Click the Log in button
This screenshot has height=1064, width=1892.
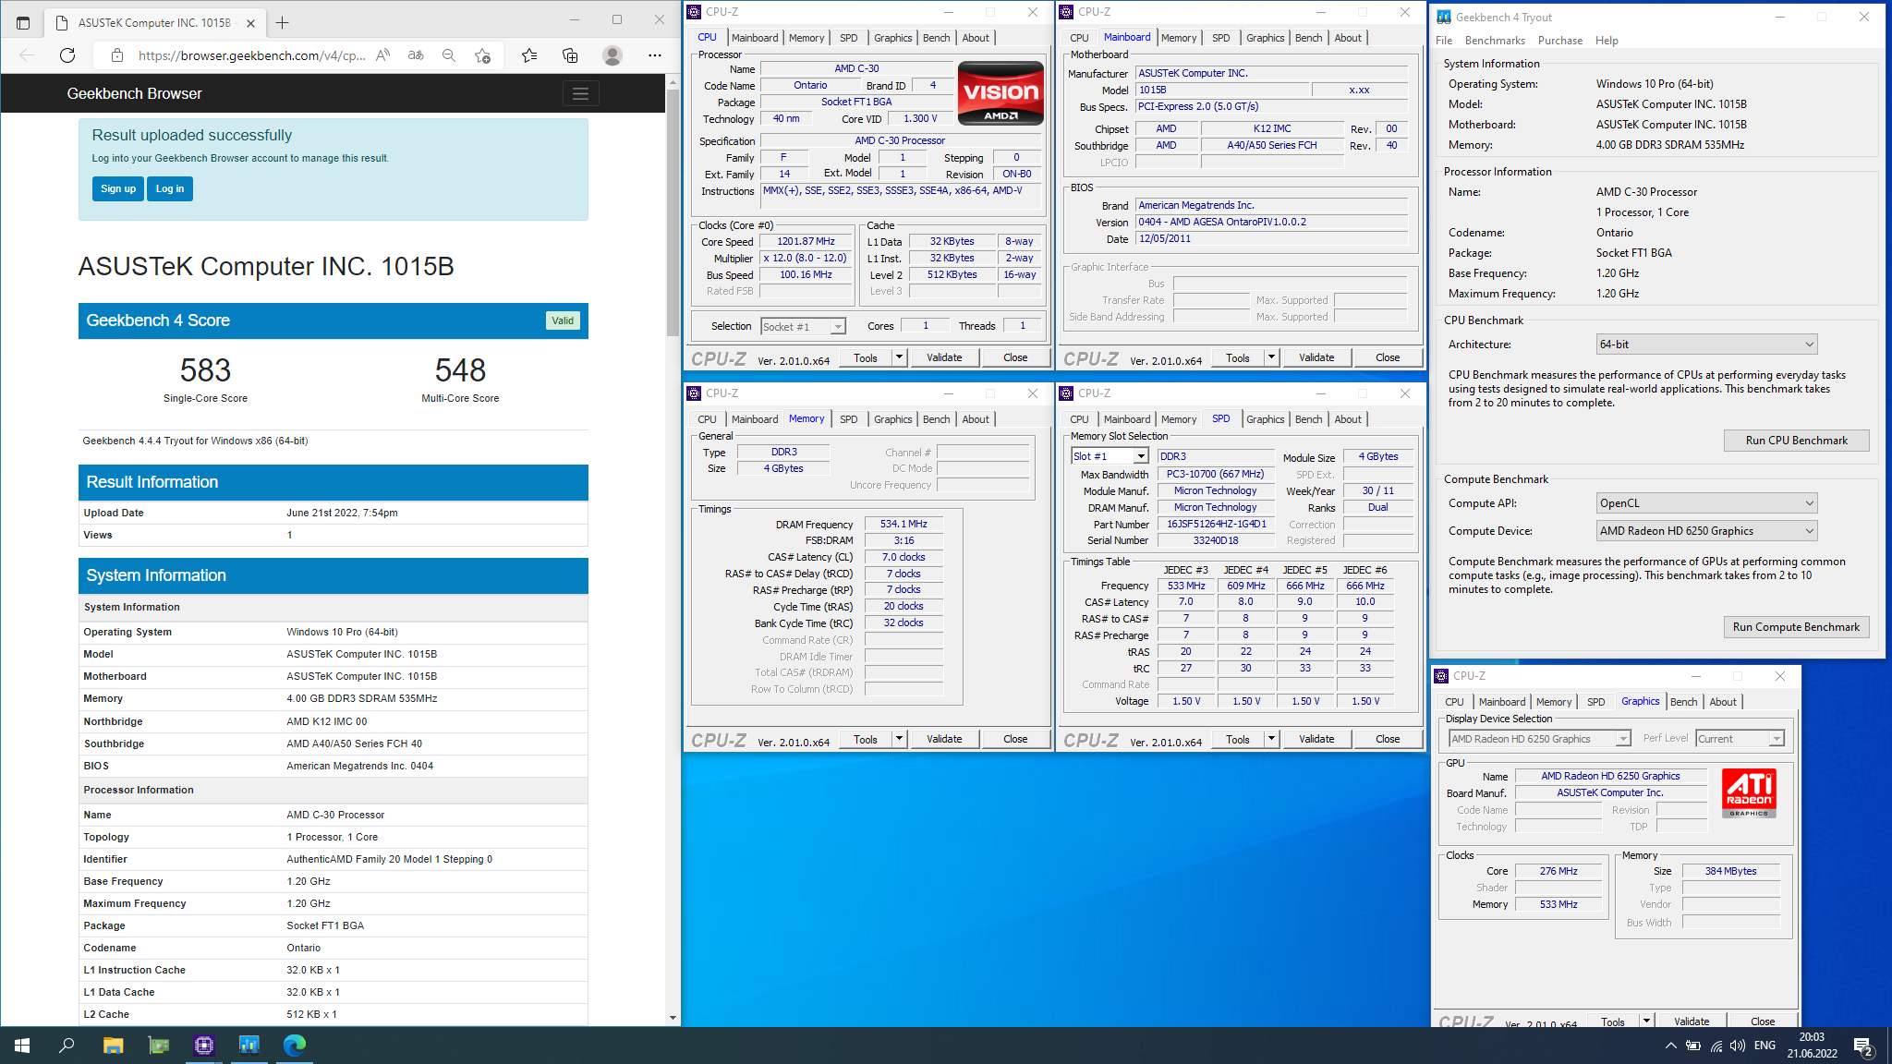(x=170, y=188)
